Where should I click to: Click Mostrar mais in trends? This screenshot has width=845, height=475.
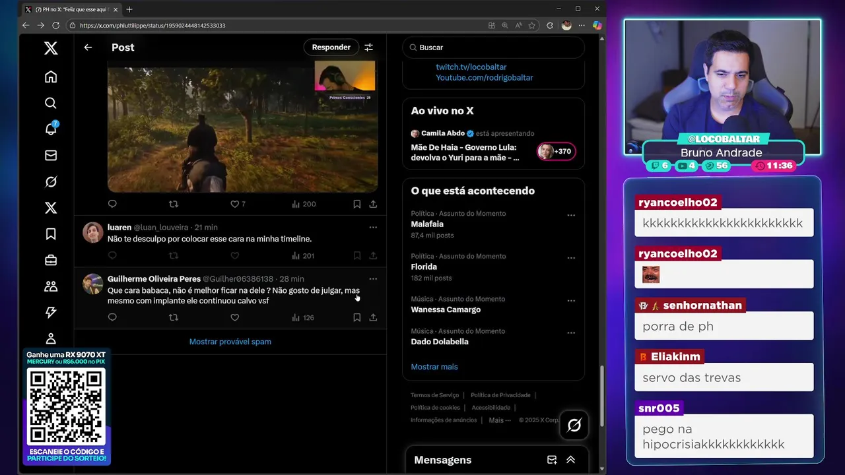coord(434,367)
